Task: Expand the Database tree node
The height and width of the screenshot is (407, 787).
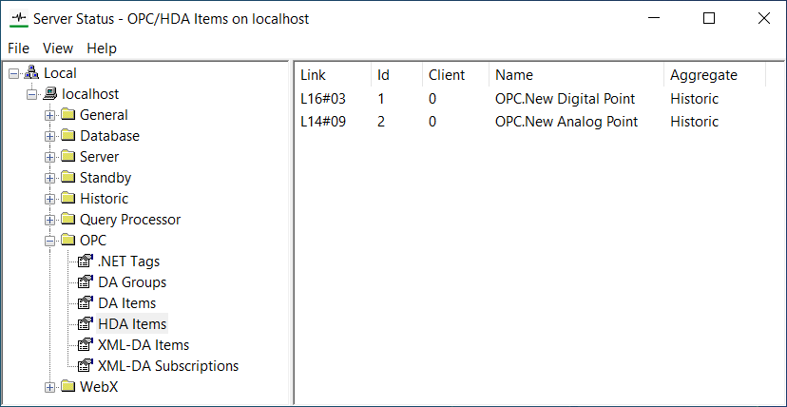Action: (49, 136)
